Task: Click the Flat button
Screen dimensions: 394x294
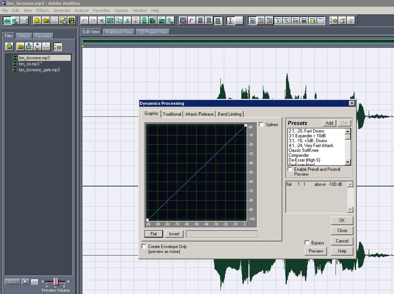Action: pyautogui.click(x=154, y=234)
